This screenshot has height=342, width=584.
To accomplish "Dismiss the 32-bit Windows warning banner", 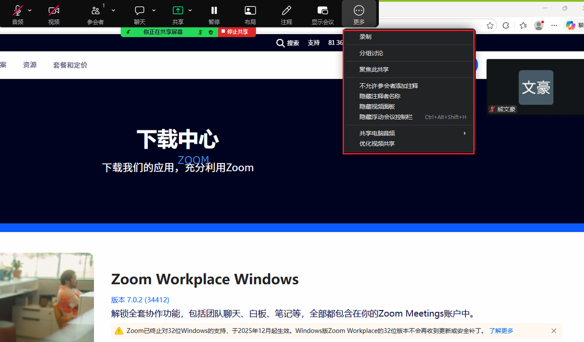I will pyautogui.click(x=554, y=331).
